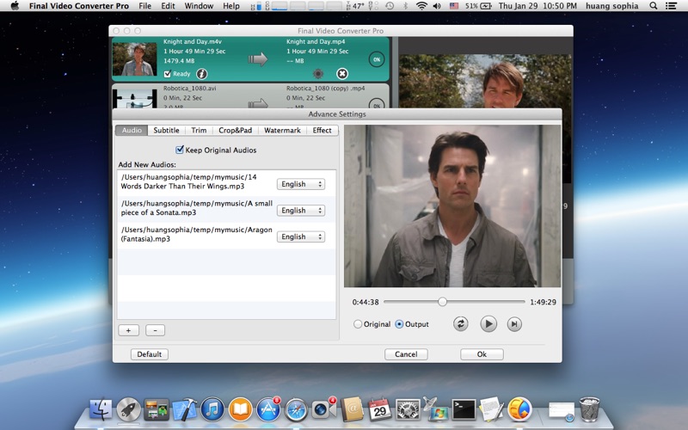Add a new audio with the plus button
688x430 pixels.
tap(128, 330)
